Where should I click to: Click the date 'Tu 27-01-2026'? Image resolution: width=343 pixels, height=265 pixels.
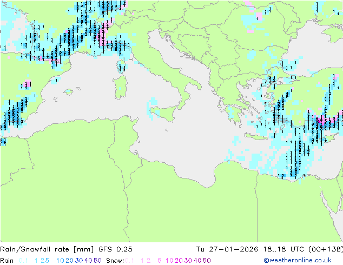(x=227, y=249)
